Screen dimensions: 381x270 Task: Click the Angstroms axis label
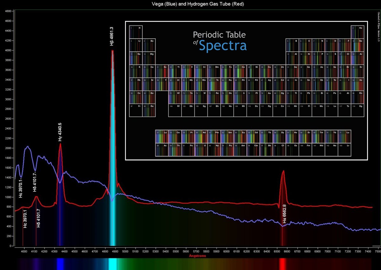197,256
